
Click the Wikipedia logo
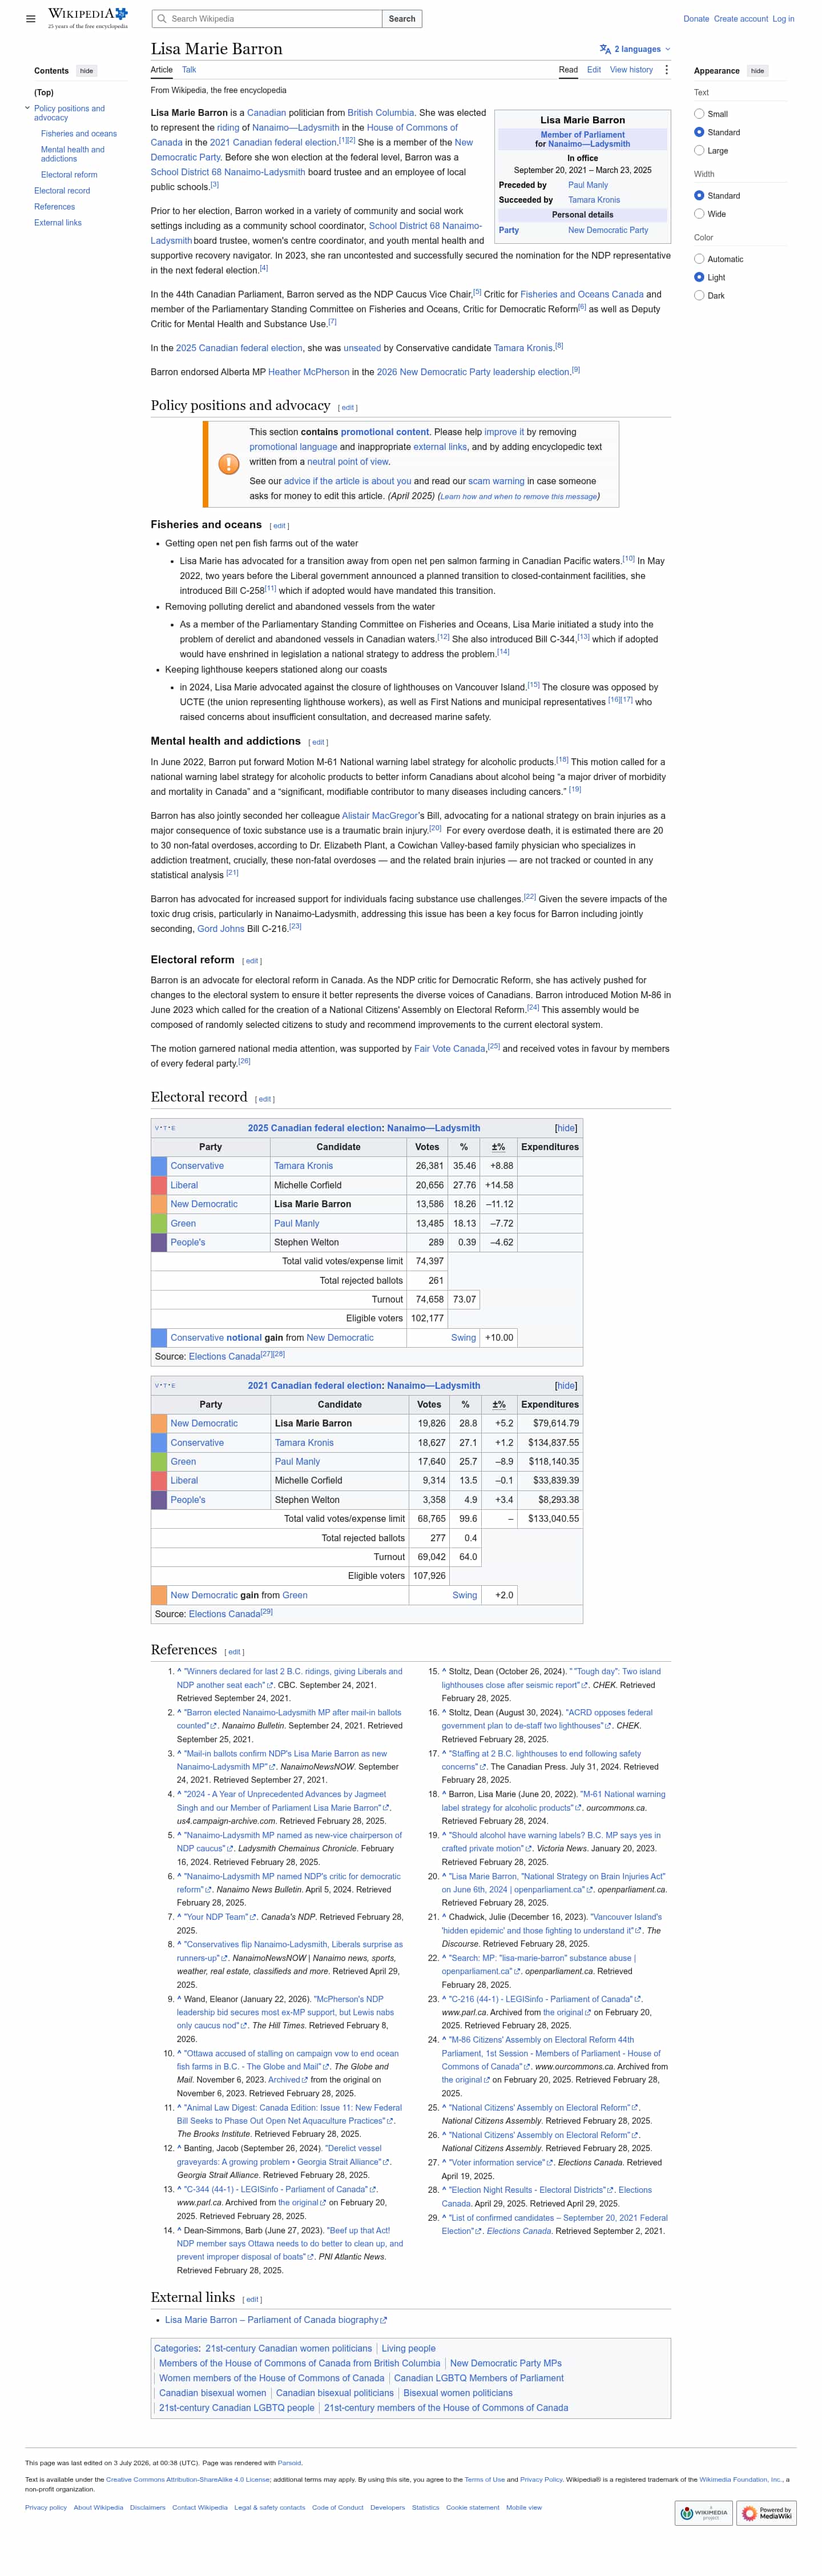point(87,18)
